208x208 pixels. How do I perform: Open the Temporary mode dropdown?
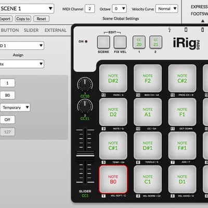point(15,108)
